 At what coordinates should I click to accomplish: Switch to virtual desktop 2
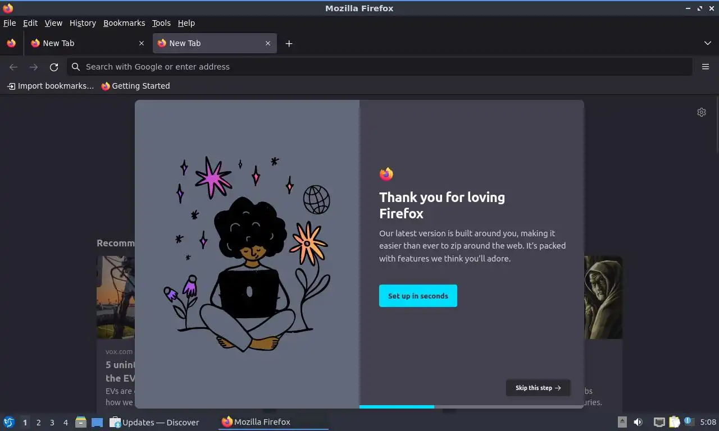(x=38, y=423)
